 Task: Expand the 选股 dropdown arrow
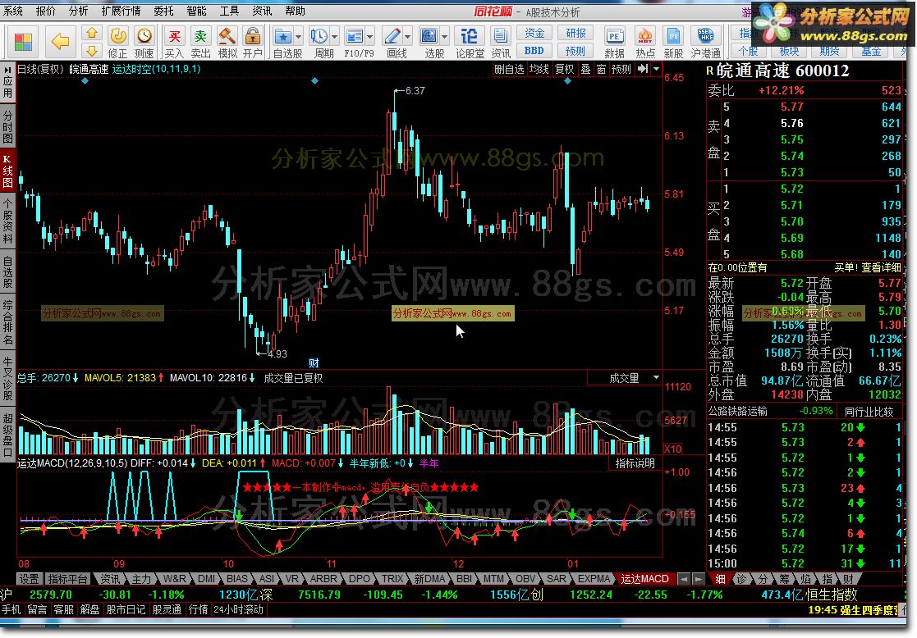coord(444,36)
